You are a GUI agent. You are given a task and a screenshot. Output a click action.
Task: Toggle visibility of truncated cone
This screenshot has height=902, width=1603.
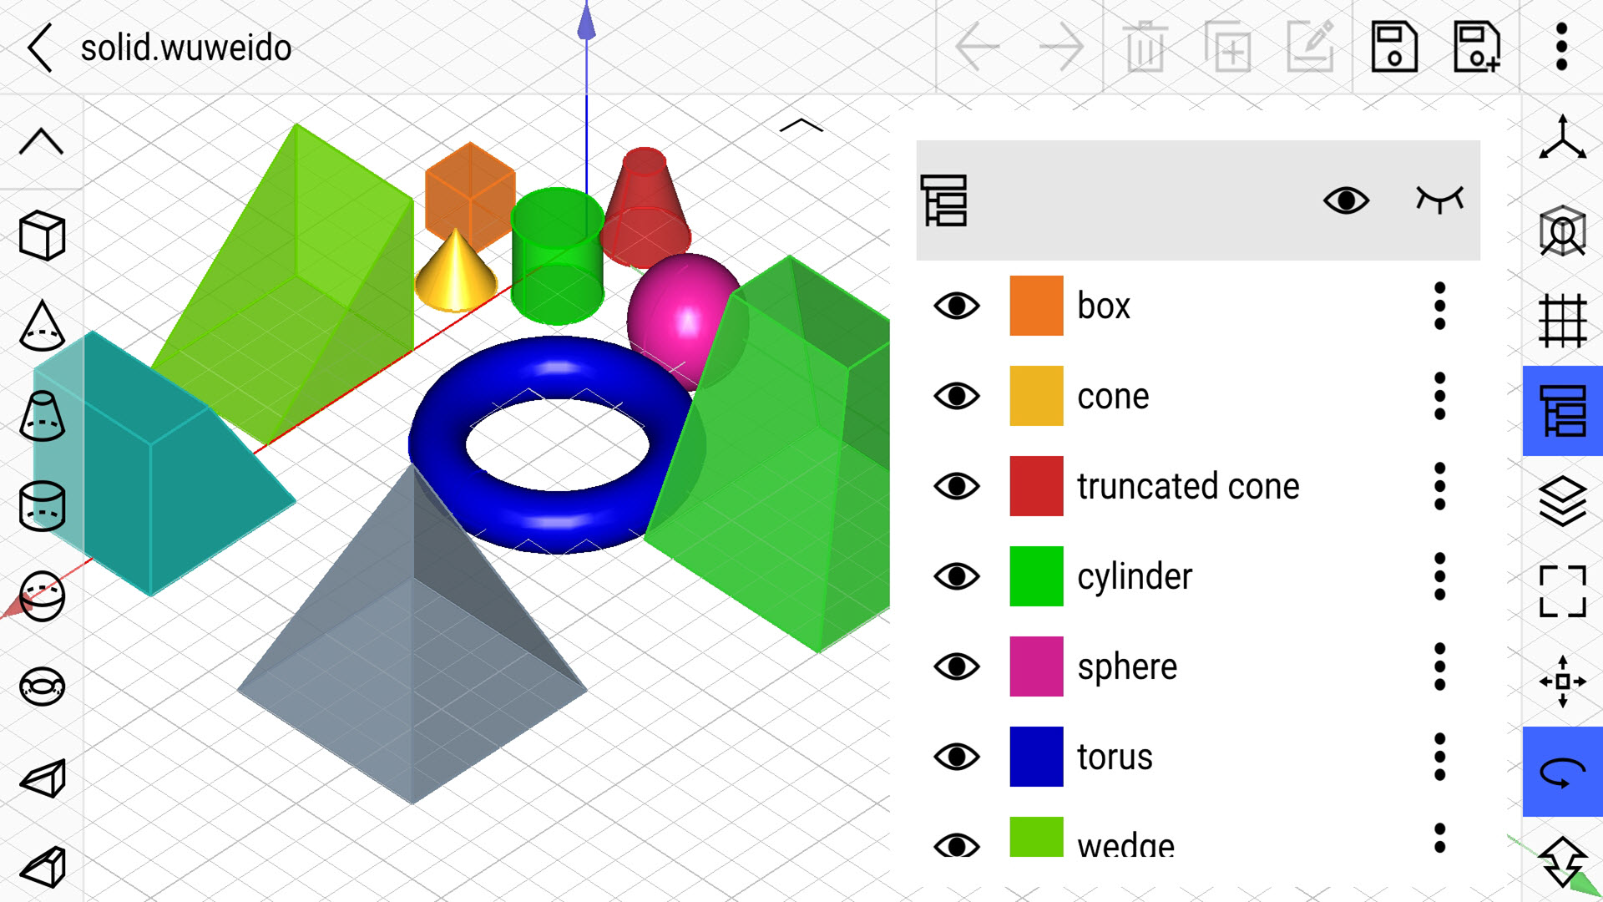[957, 483]
